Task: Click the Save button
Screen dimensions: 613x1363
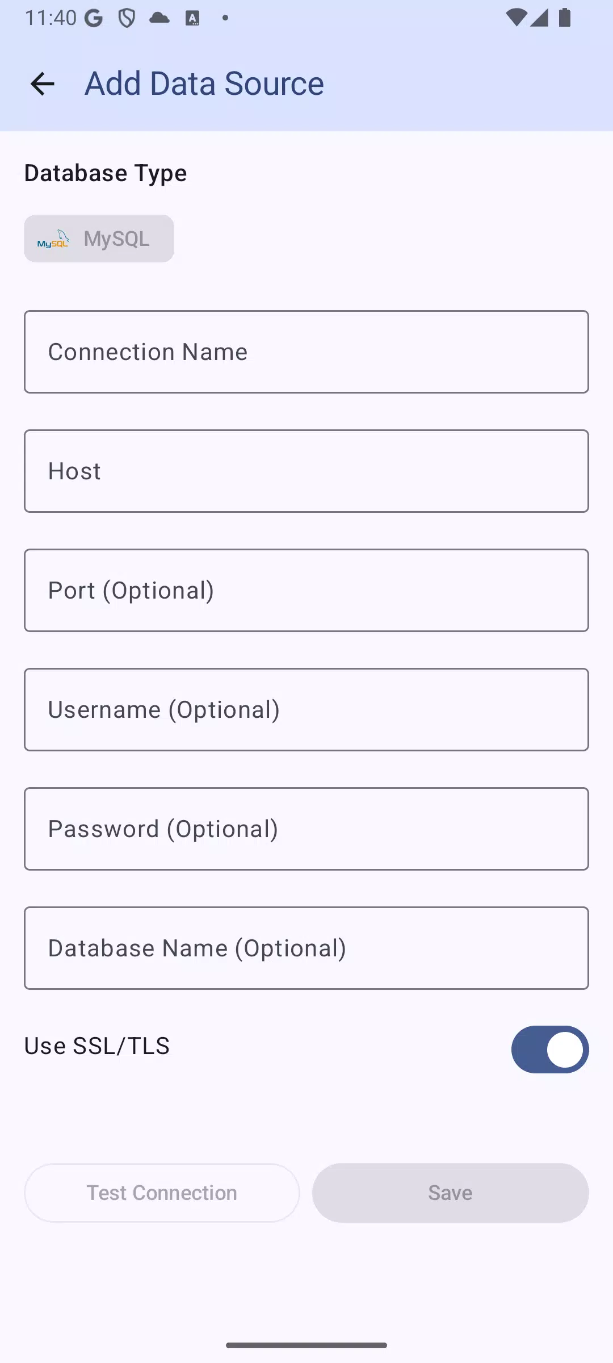Action: (x=451, y=1193)
